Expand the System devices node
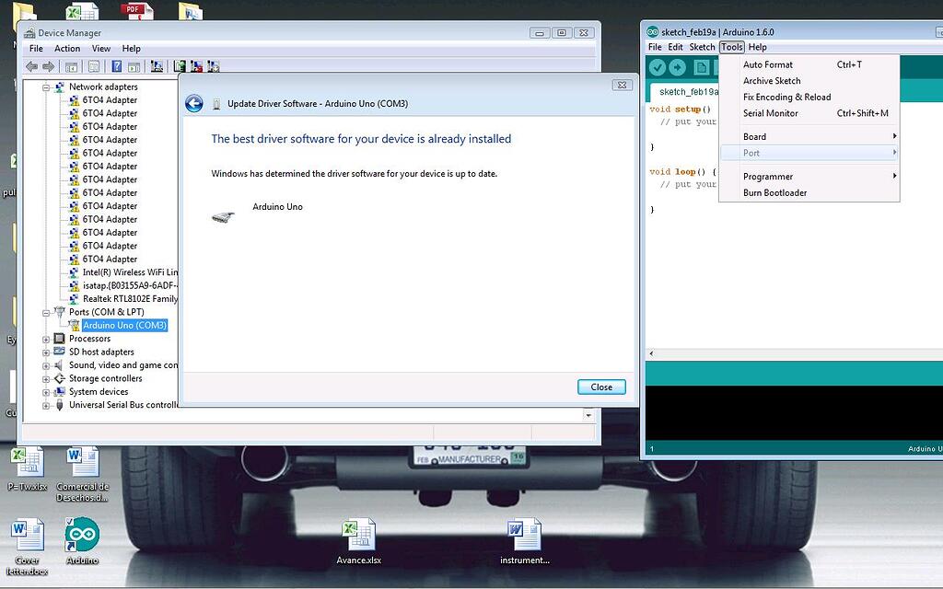The image size is (943, 589). coord(46,392)
